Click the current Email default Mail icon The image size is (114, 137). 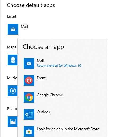(13, 29)
